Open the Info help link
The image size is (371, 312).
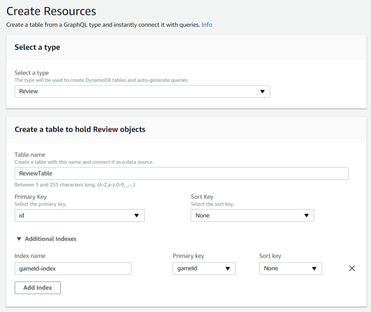click(207, 25)
